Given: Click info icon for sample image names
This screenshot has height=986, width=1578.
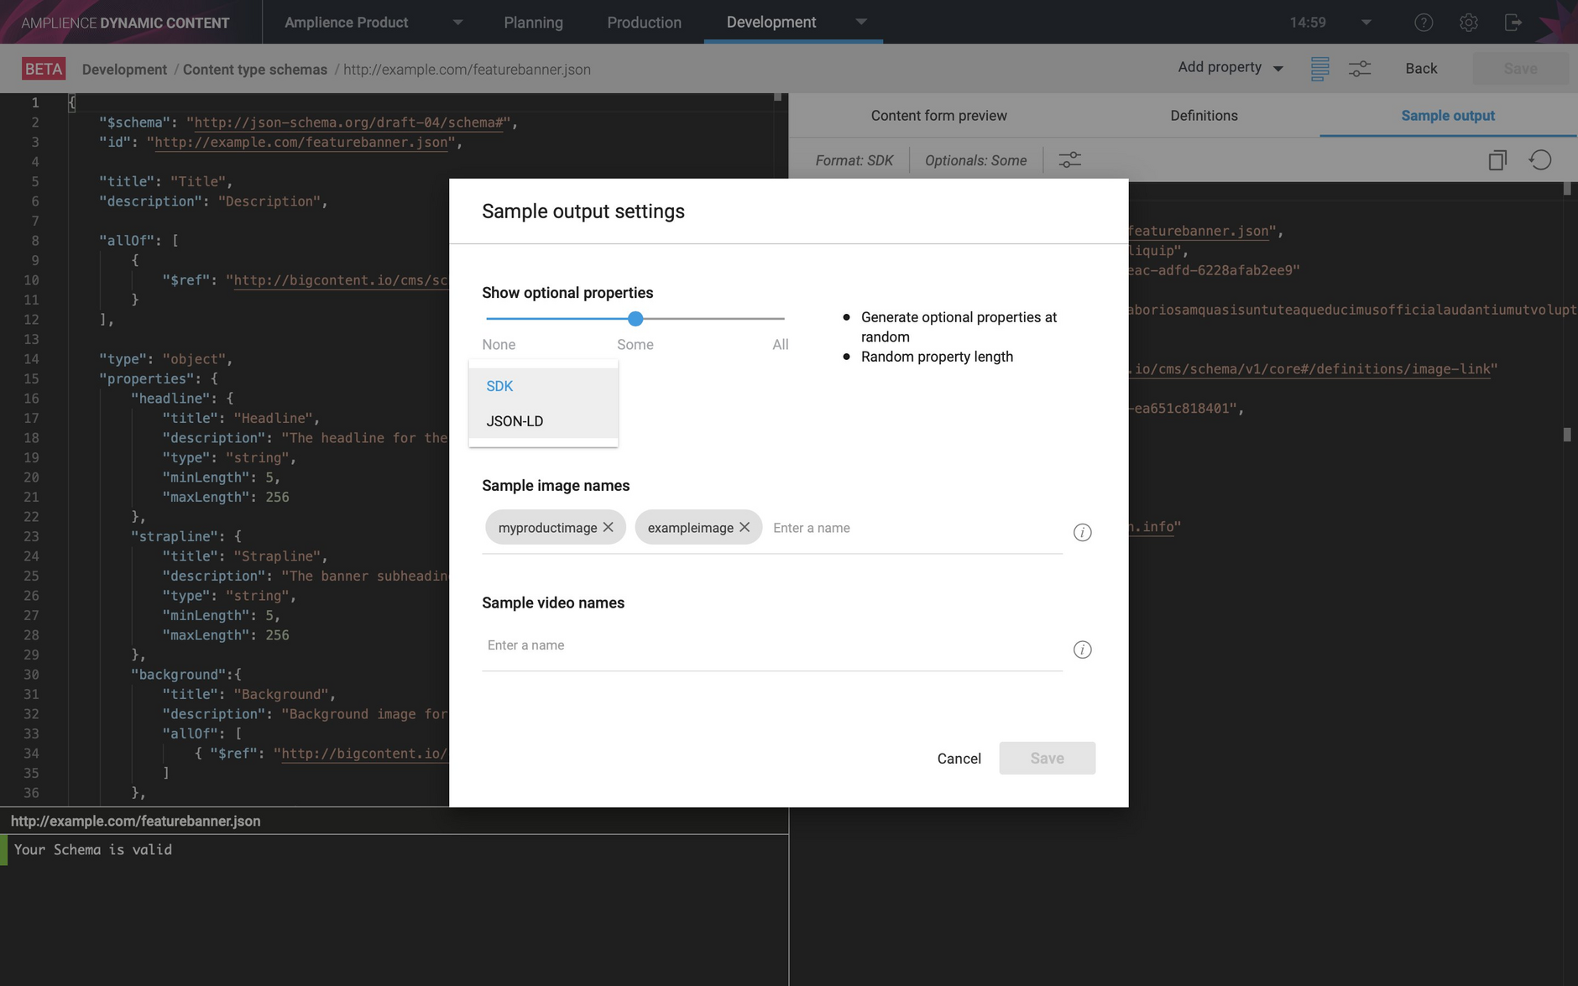Looking at the screenshot, I should pyautogui.click(x=1082, y=533).
